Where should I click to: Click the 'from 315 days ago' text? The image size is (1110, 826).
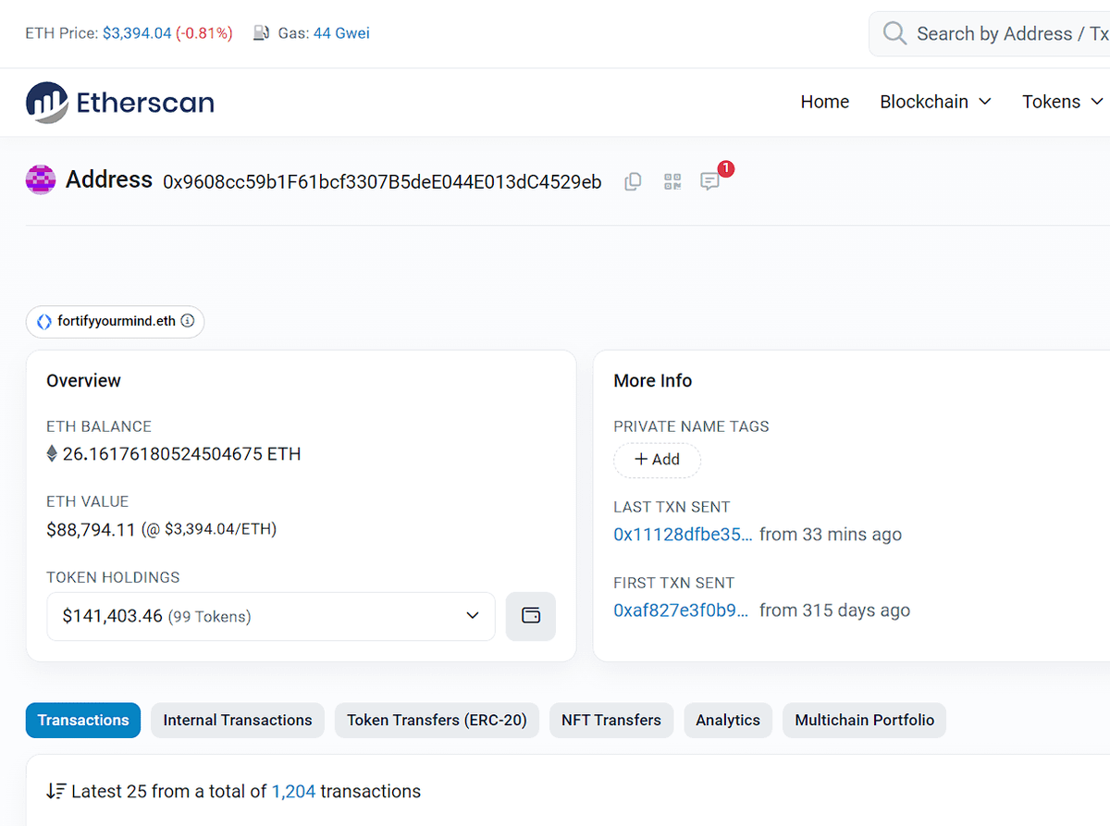click(x=834, y=610)
